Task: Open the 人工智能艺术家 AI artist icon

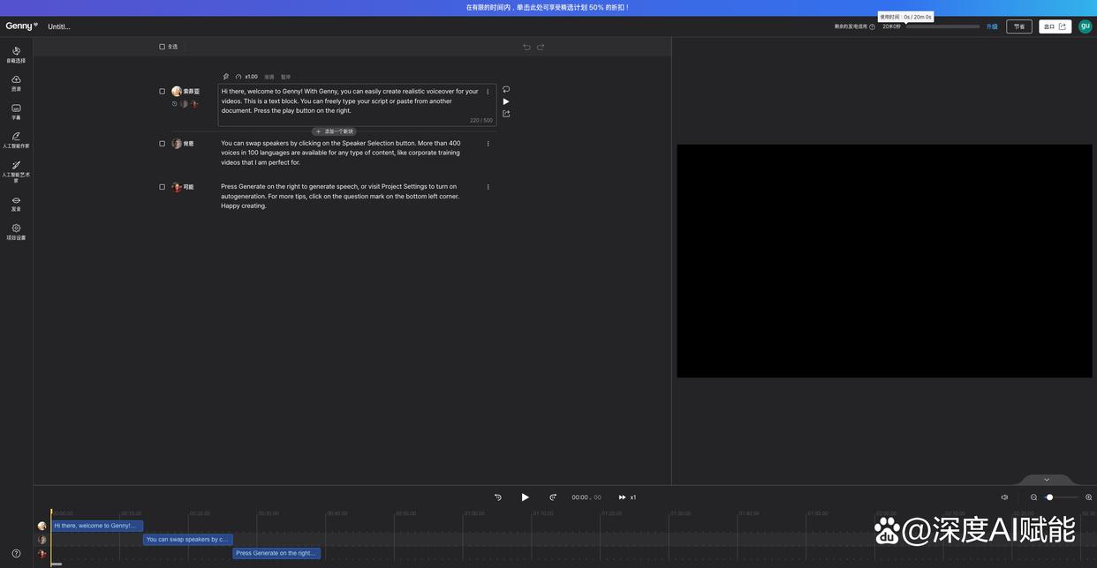Action: tap(16, 171)
